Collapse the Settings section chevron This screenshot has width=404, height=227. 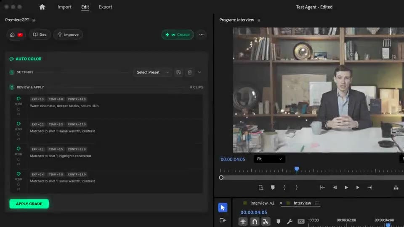coord(199,72)
